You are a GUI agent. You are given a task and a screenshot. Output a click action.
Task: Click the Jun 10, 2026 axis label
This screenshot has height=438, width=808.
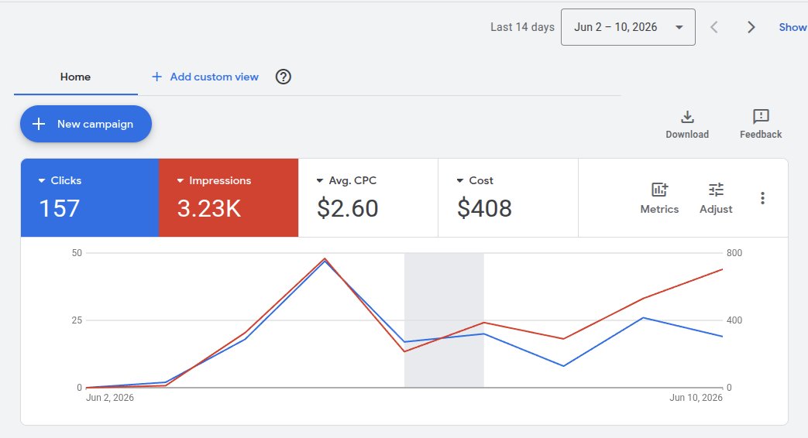point(696,397)
